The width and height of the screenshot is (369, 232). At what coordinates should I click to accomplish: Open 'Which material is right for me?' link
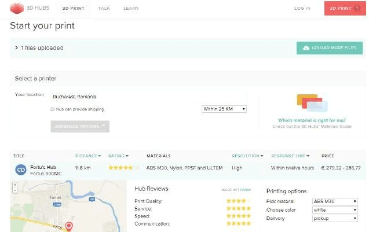pos(312,120)
